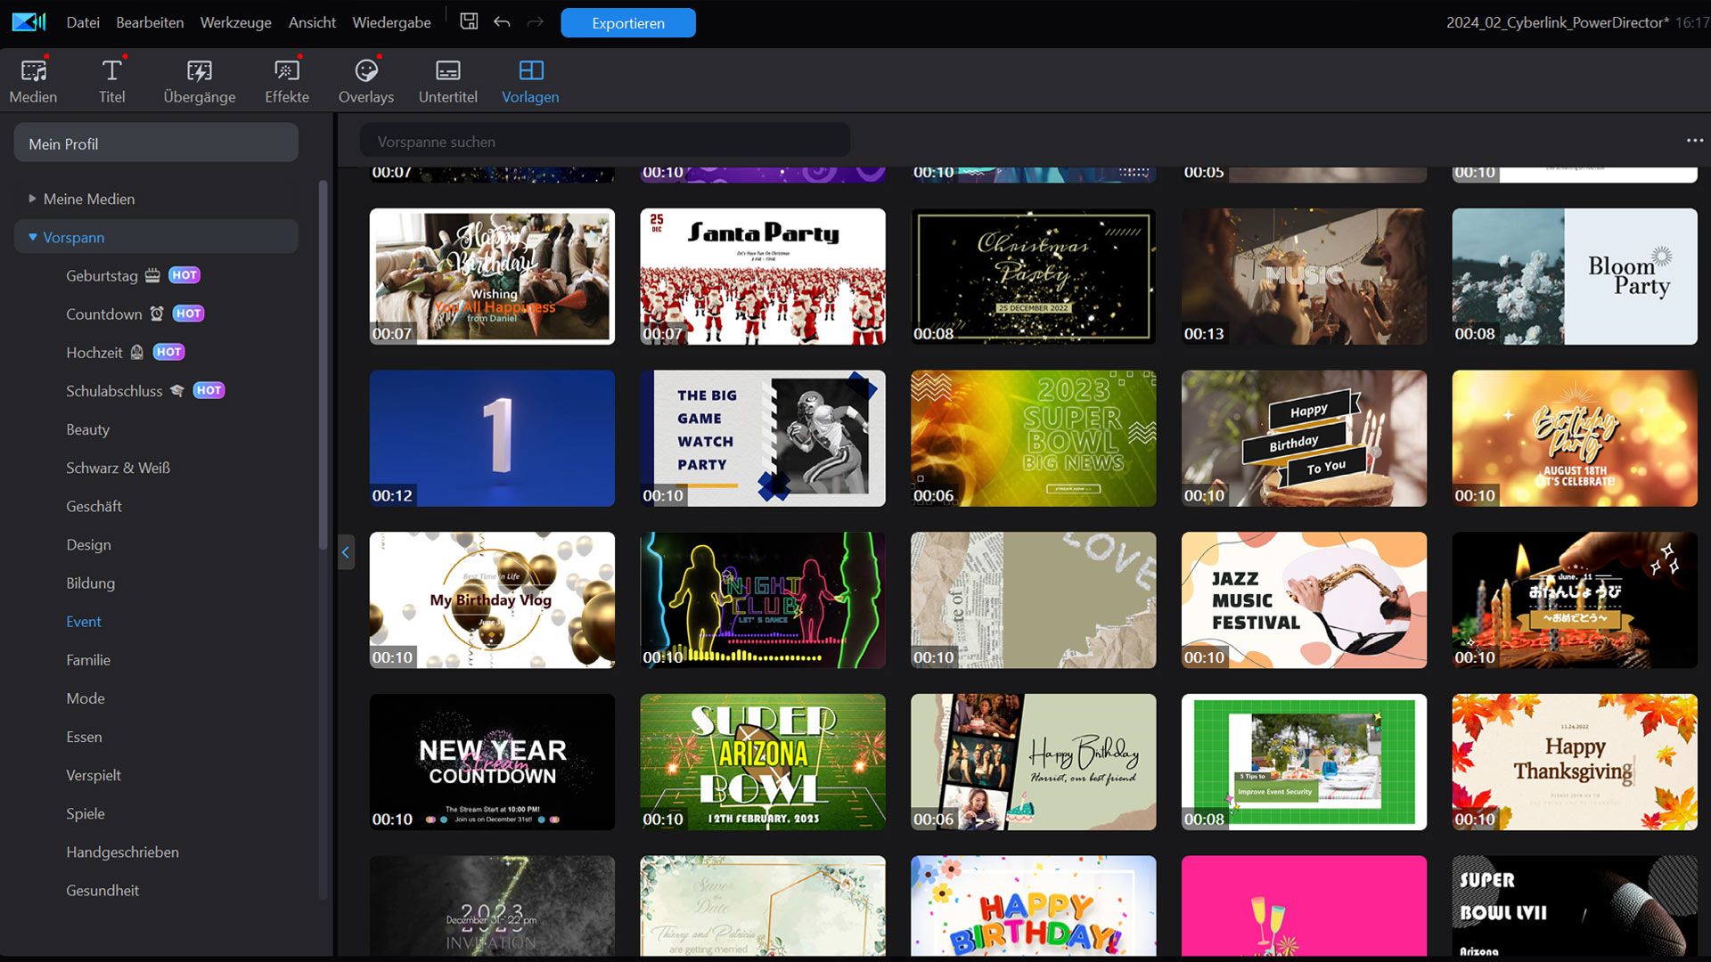Click the Mein Profil button
The height and width of the screenshot is (962, 1711).
click(x=156, y=143)
